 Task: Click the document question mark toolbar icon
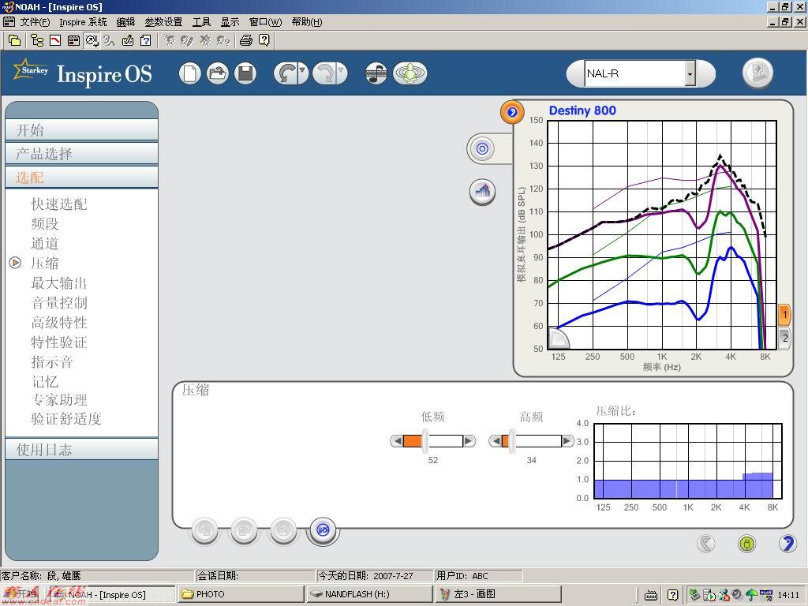[x=146, y=40]
